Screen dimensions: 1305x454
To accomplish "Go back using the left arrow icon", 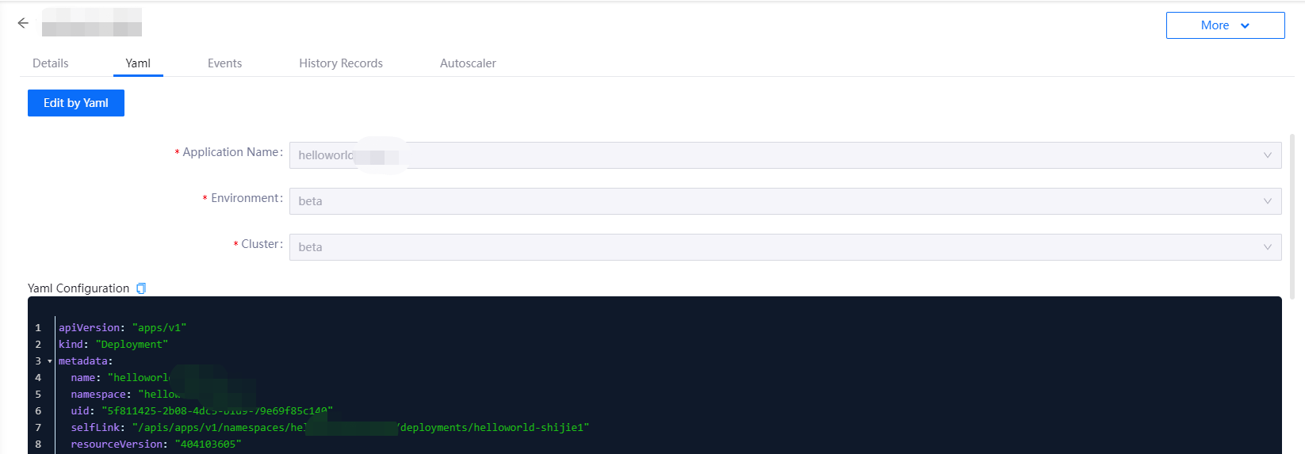I will (x=23, y=23).
